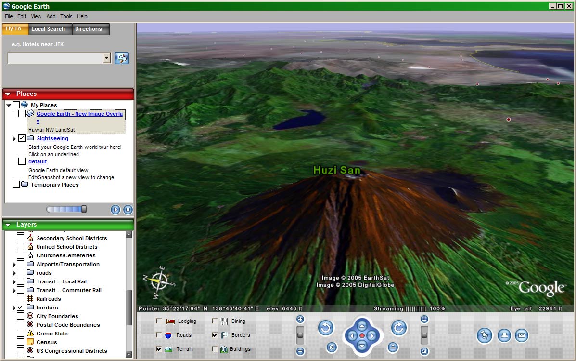Image resolution: width=576 pixels, height=361 pixels.
Task: Click the compass rose on the map
Action: (x=159, y=282)
